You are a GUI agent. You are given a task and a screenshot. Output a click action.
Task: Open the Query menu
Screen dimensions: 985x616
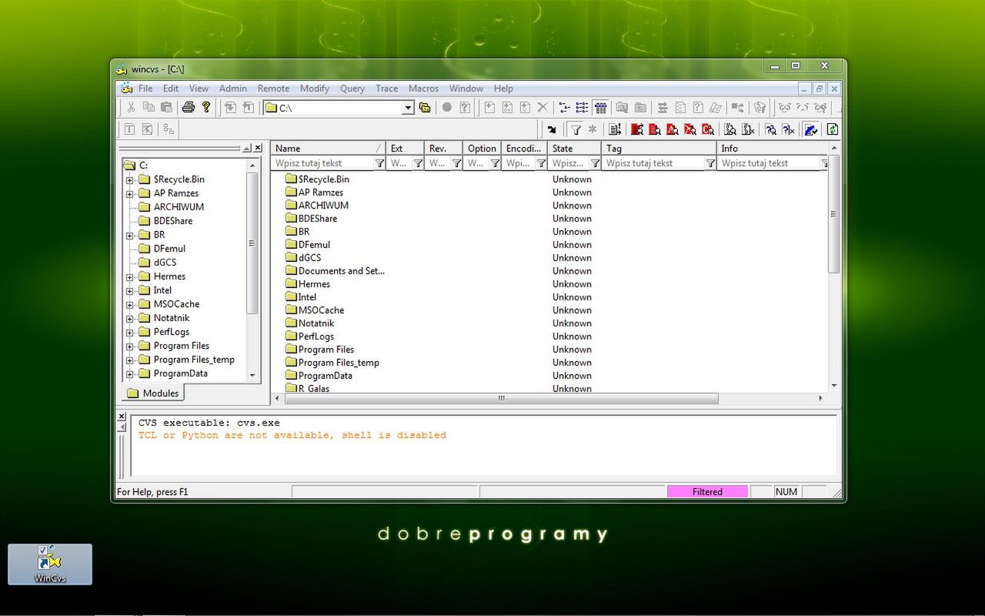352,89
